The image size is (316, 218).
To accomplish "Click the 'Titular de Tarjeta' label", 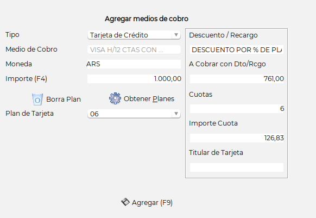I will (216, 153).
